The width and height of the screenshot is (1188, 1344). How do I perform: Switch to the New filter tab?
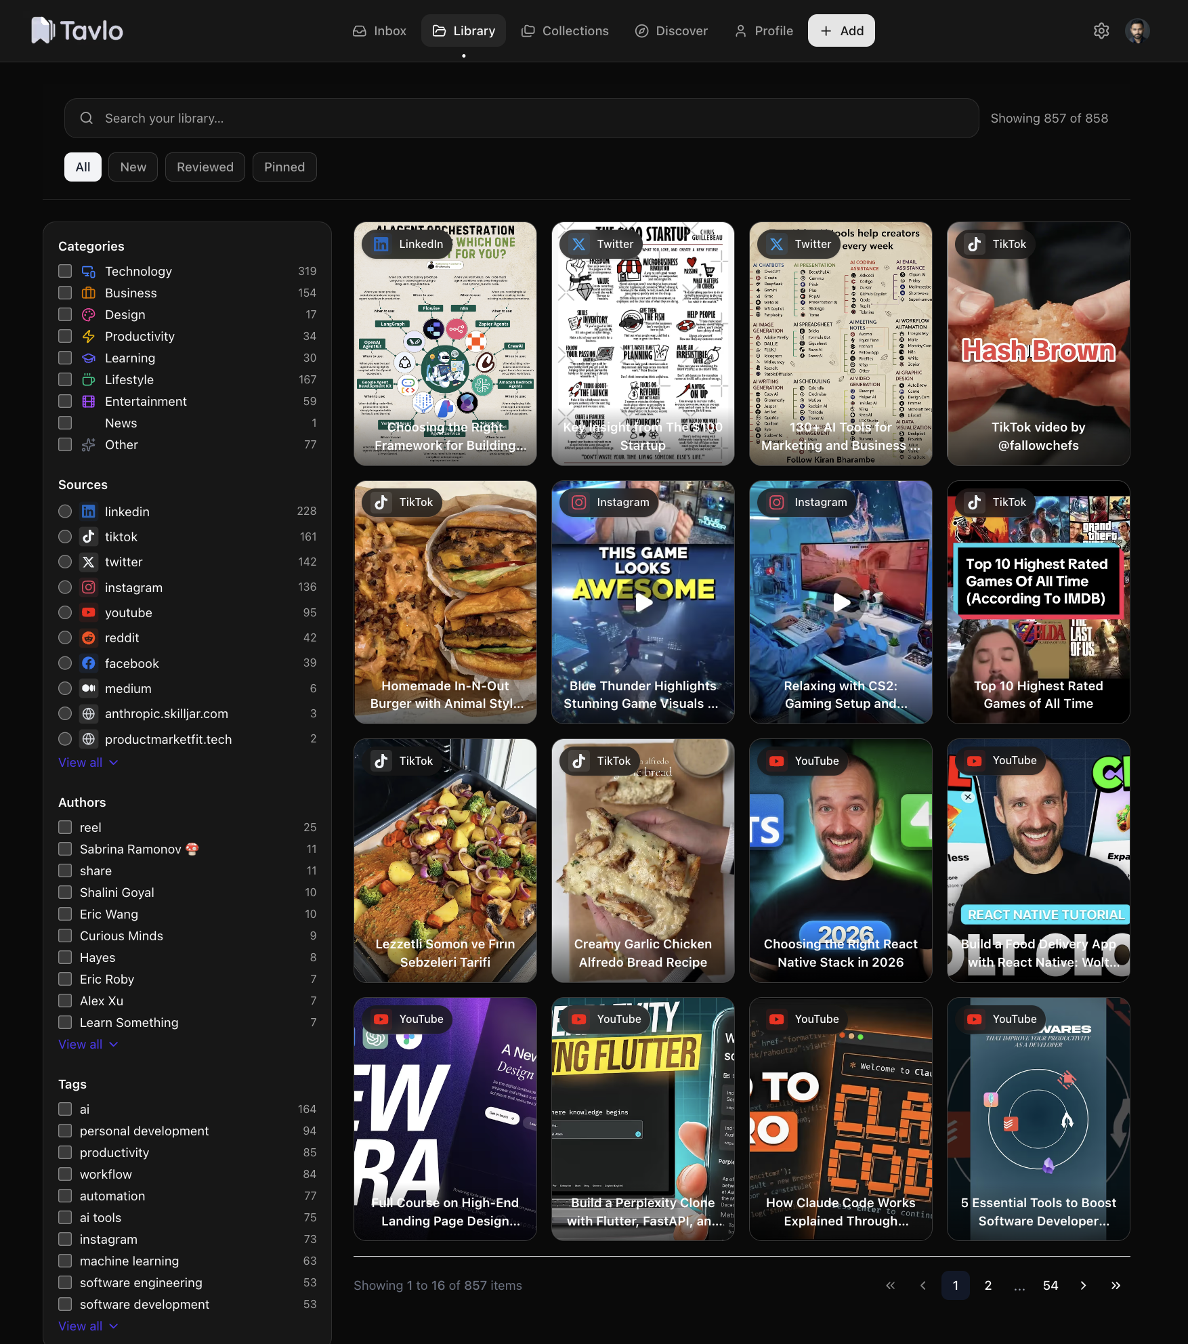point(133,167)
